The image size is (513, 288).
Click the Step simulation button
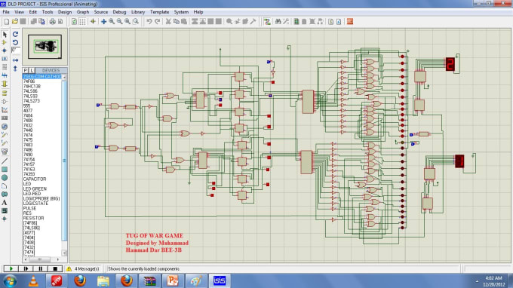coord(26,268)
